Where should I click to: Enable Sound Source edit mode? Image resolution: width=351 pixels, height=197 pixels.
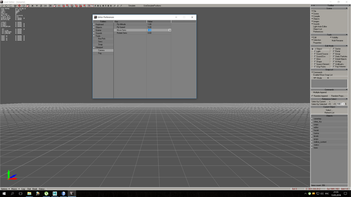(315, 54)
